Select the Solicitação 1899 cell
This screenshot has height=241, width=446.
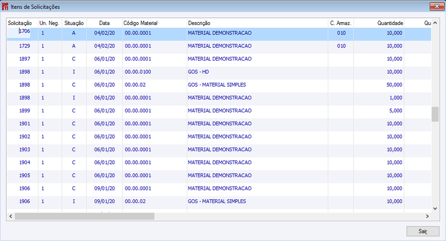22,111
